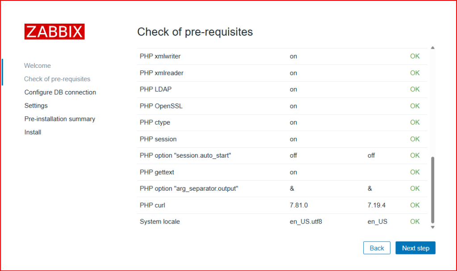Select Welcome in the setup steps

[x=37, y=66]
